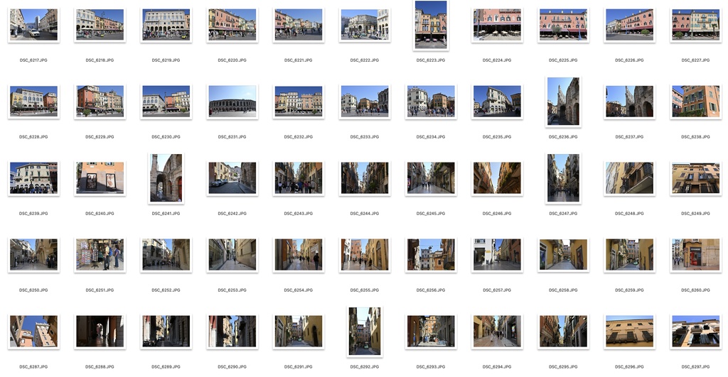Click the DSC_6296.JPG facade photo
The height and width of the screenshot is (377, 728).
(629, 332)
